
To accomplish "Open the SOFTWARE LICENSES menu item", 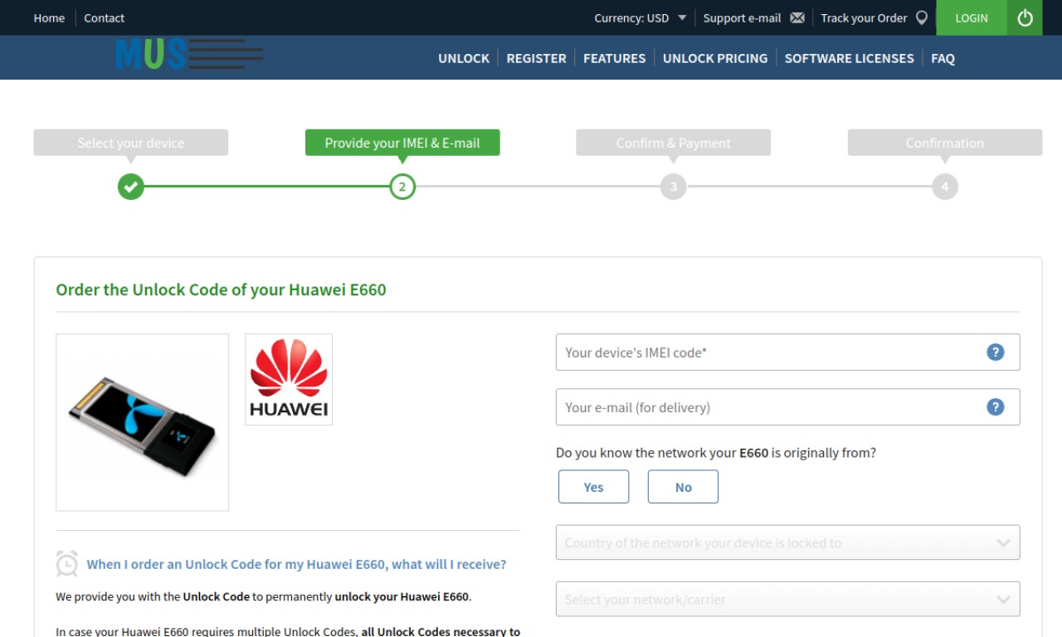I will [x=849, y=58].
